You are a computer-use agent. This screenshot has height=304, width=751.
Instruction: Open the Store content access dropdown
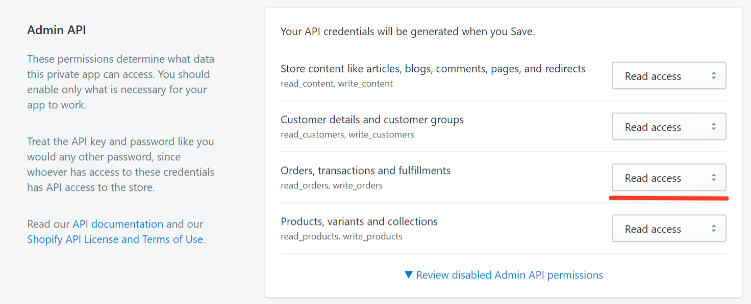point(669,76)
